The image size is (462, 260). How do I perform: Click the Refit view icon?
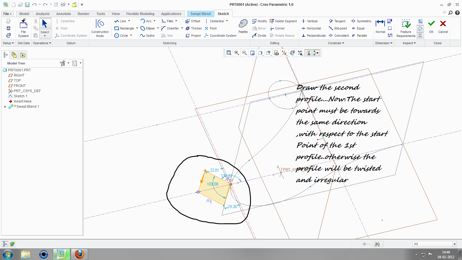[x=229, y=53]
